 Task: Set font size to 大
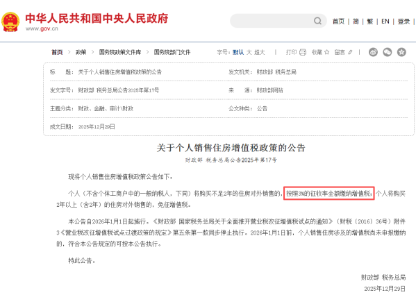(x=249, y=52)
